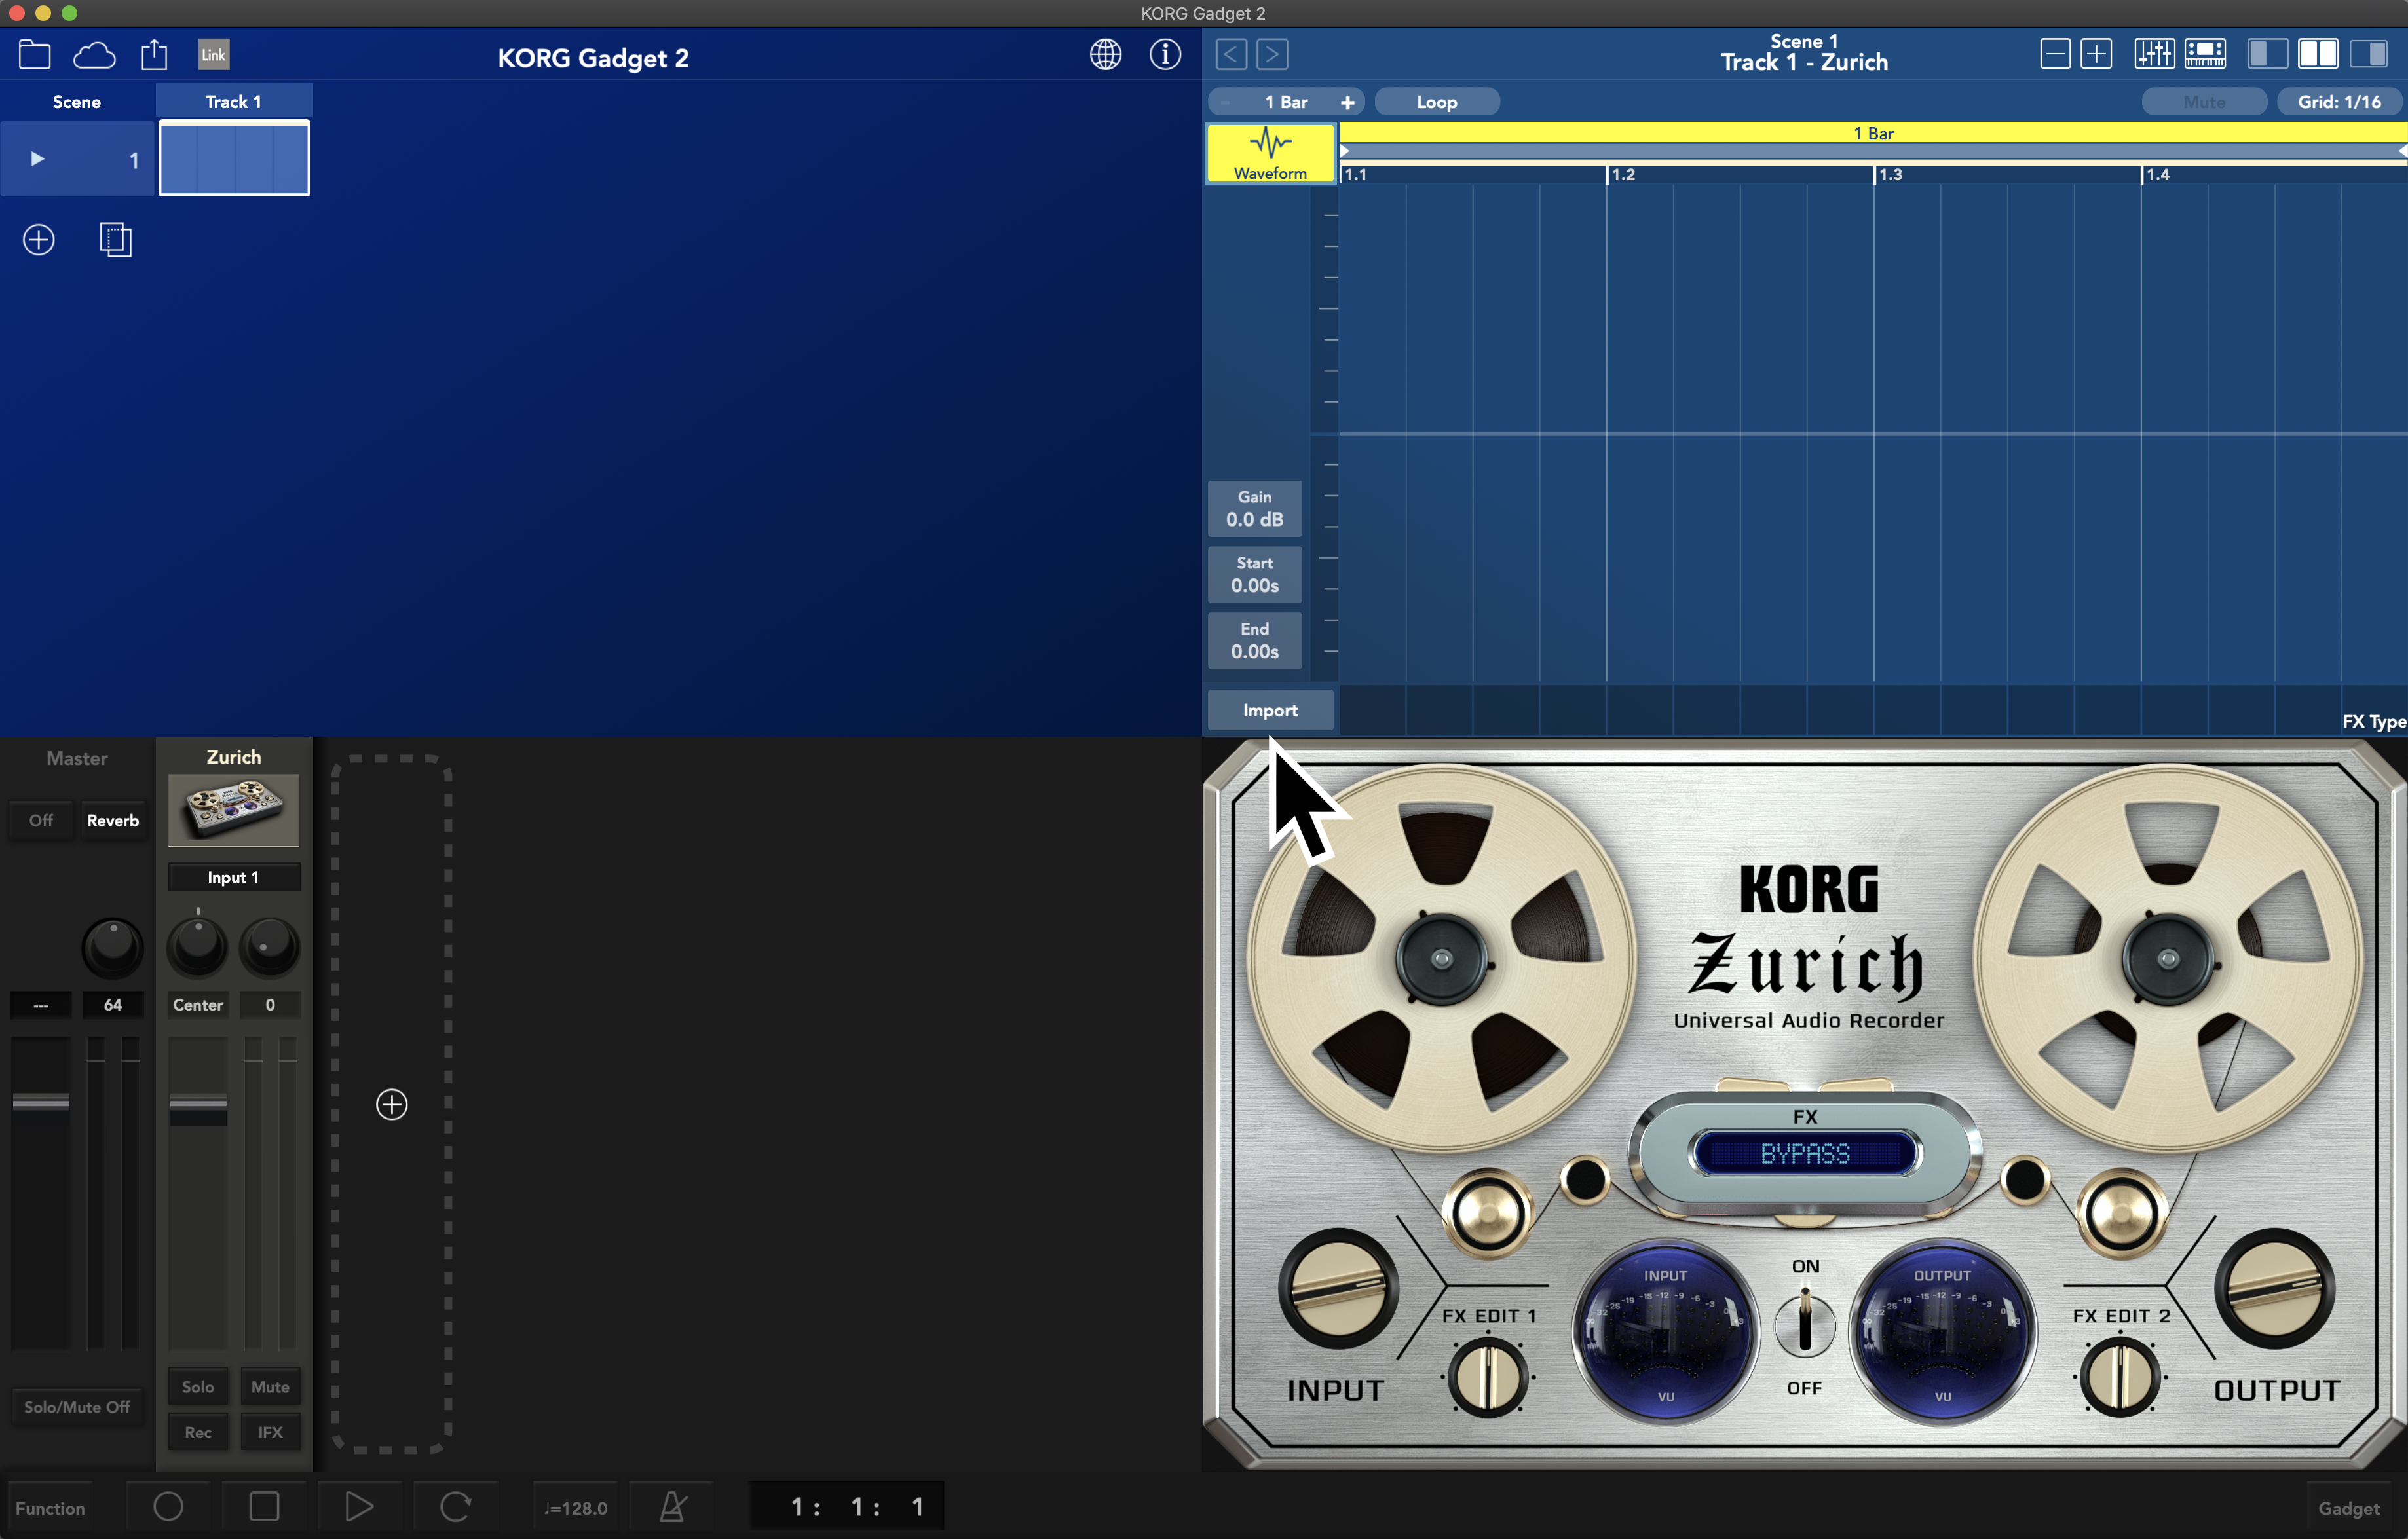Toggle the metronome icon

click(x=673, y=1506)
